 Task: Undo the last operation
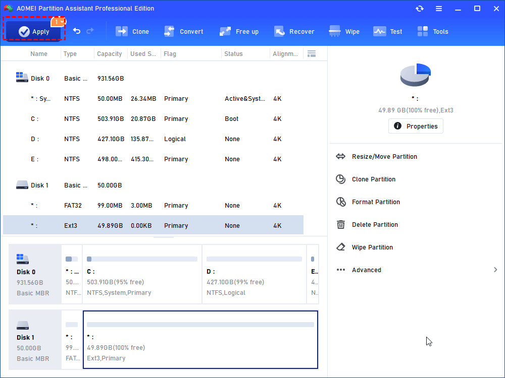[x=77, y=31]
